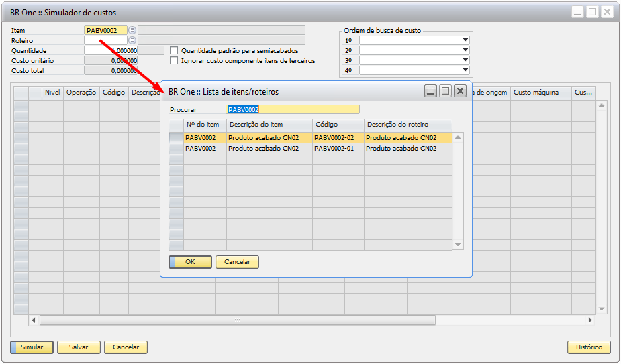The width and height of the screenshot is (621, 364).
Task: Click Descrição do roteiro column header
Action: [x=408, y=125]
